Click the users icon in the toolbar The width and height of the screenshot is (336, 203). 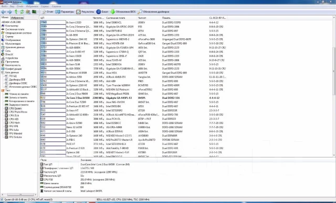(28, 12)
